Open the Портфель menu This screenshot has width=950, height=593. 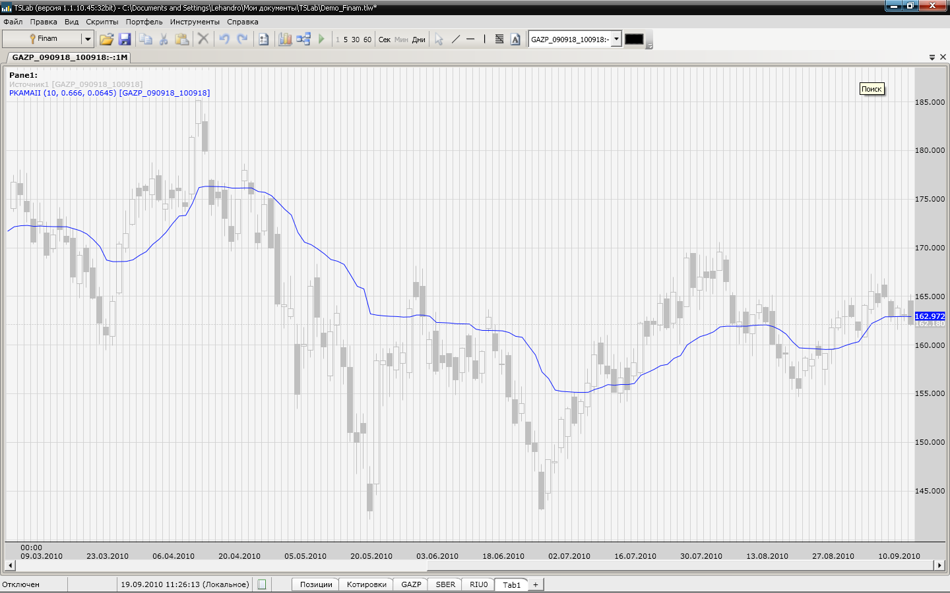(x=144, y=22)
